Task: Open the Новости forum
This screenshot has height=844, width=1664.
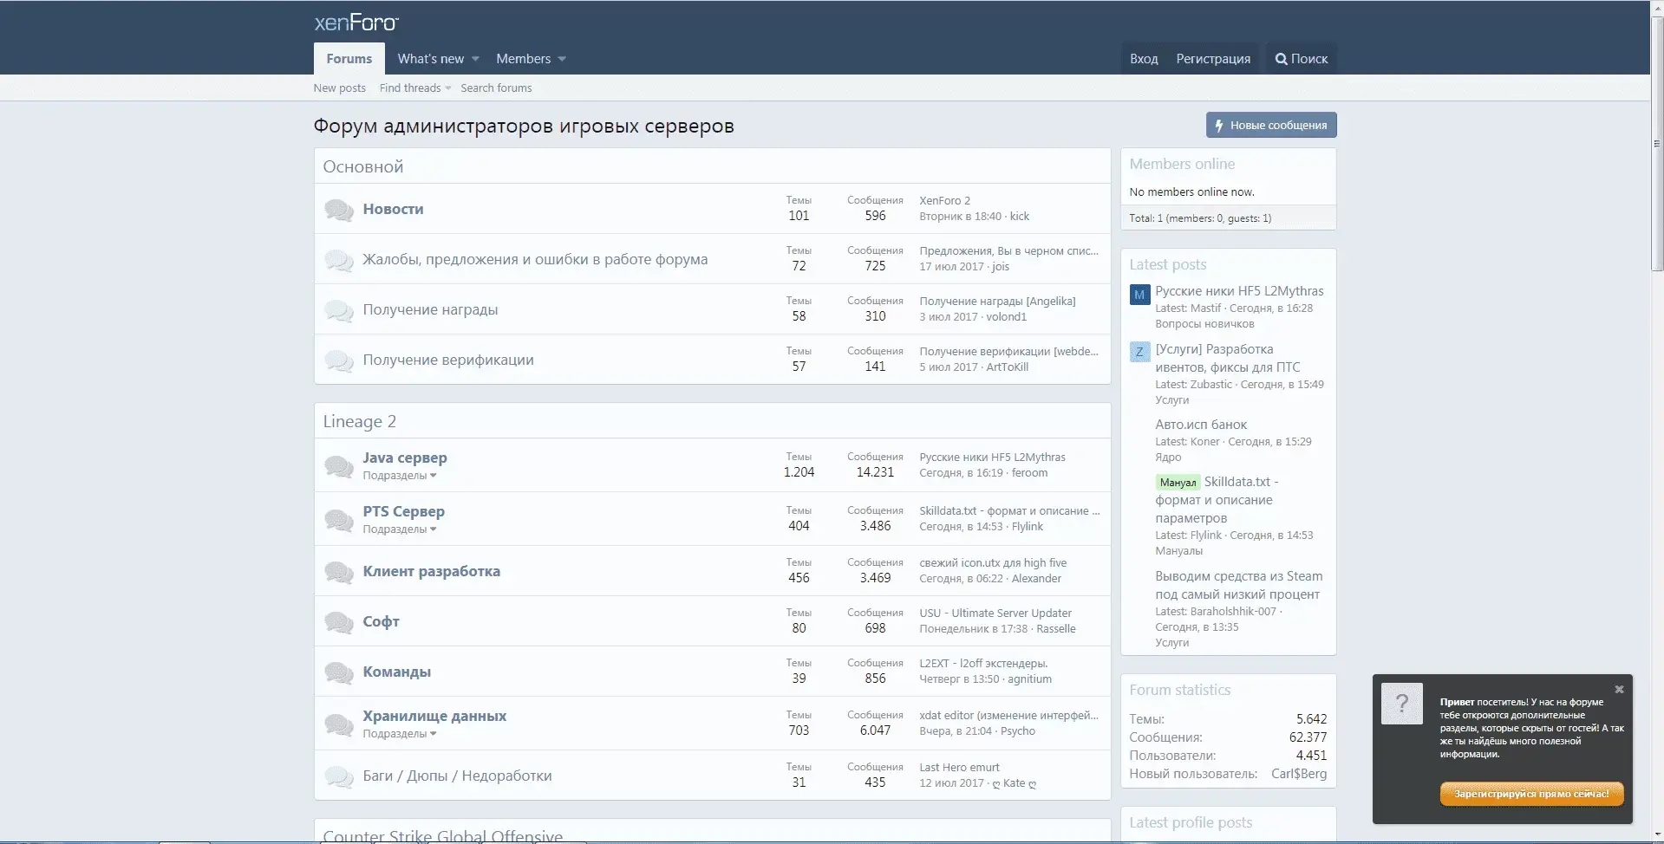Action: (393, 209)
